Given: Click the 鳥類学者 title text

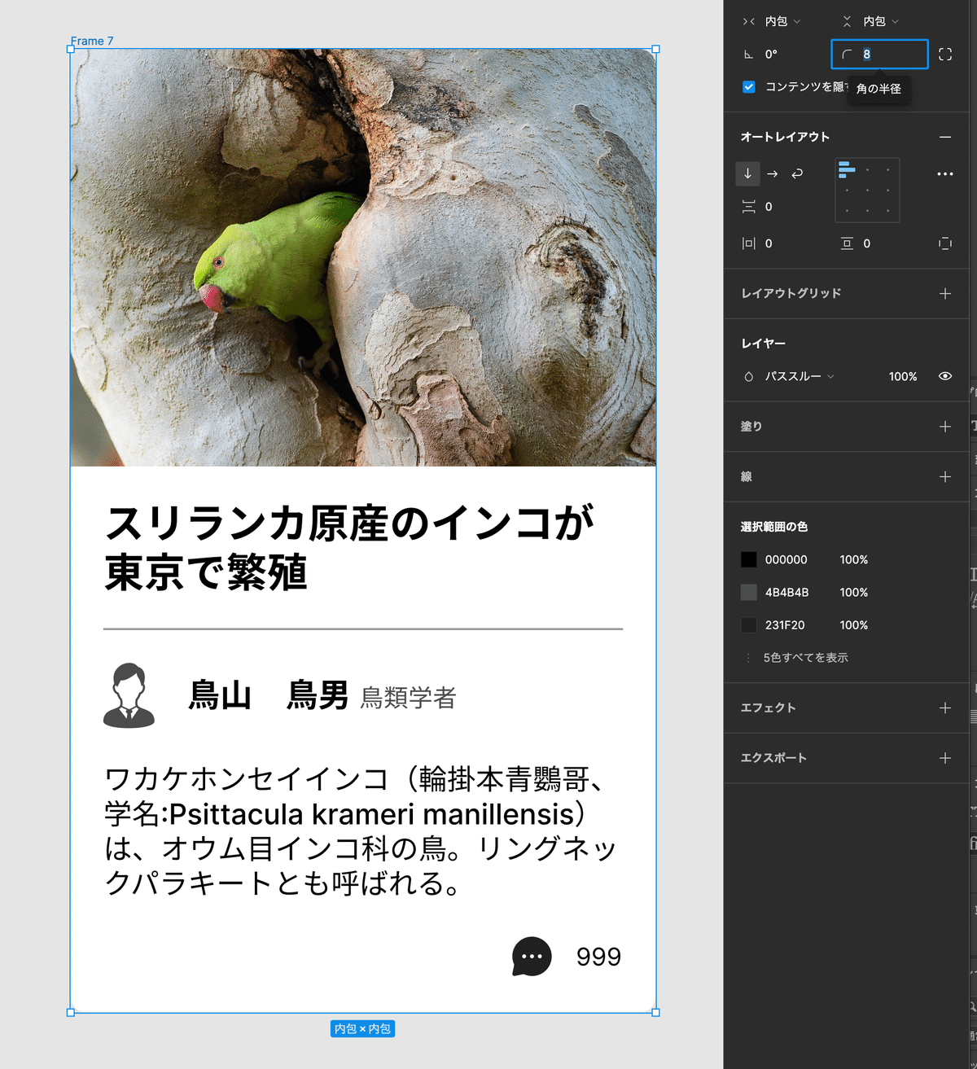Looking at the screenshot, I should coord(408,698).
